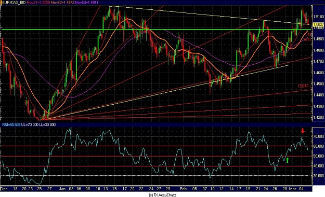Select the UL=70.000 upper limit label
This screenshot has height=197, width=325.
[30, 124]
